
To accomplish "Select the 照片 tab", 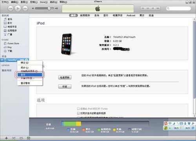I will pyautogui.click(x=142, y=15).
